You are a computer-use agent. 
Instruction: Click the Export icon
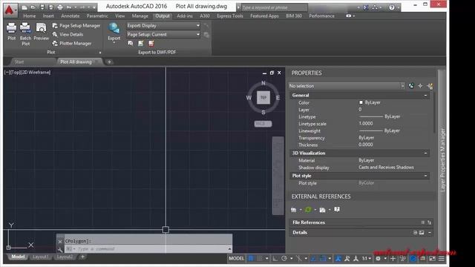pyautogui.click(x=114, y=29)
